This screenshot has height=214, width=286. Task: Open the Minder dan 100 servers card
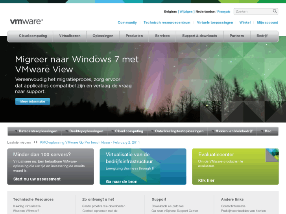[x=50, y=166]
